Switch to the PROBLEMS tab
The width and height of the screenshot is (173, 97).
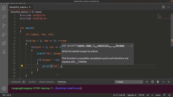pos(18,82)
